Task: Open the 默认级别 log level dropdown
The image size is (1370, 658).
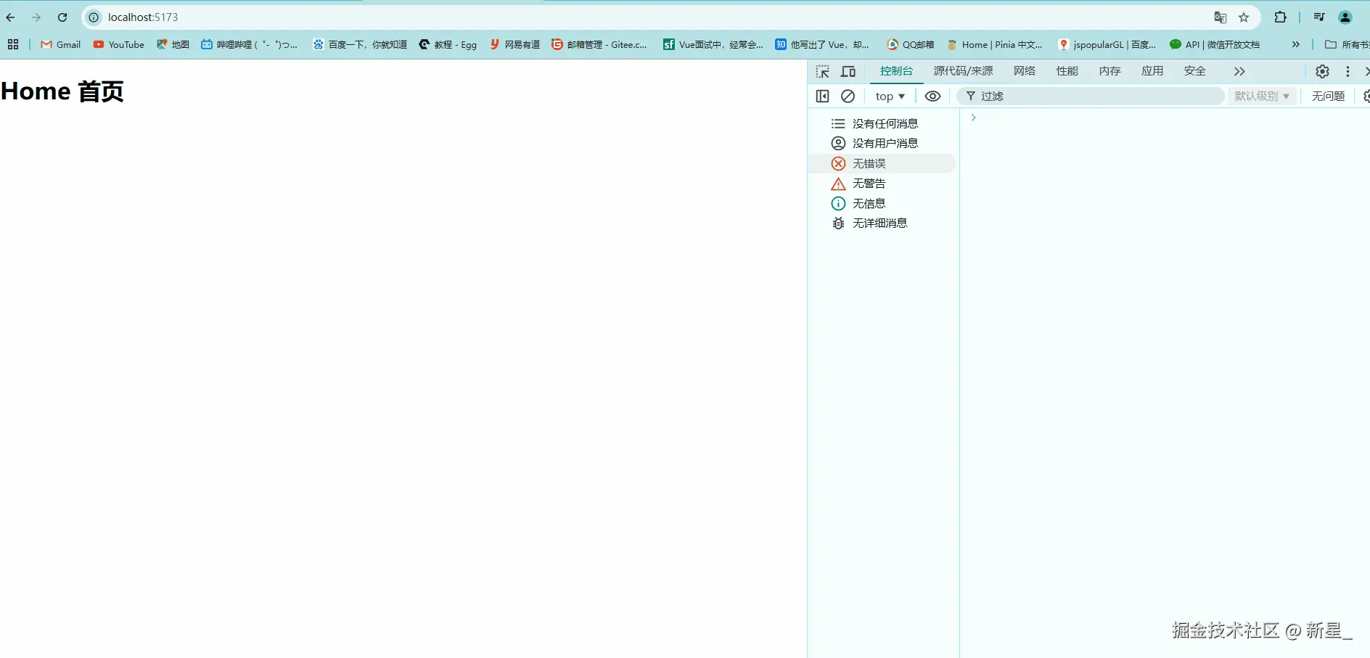Action: (1263, 96)
